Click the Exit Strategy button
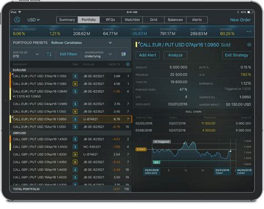Viewport: 264px width, 209px height. click(236, 55)
